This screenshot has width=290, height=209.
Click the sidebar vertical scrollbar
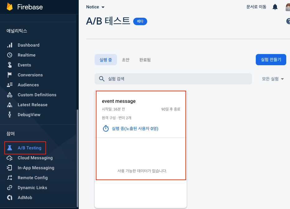(x=77, y=158)
